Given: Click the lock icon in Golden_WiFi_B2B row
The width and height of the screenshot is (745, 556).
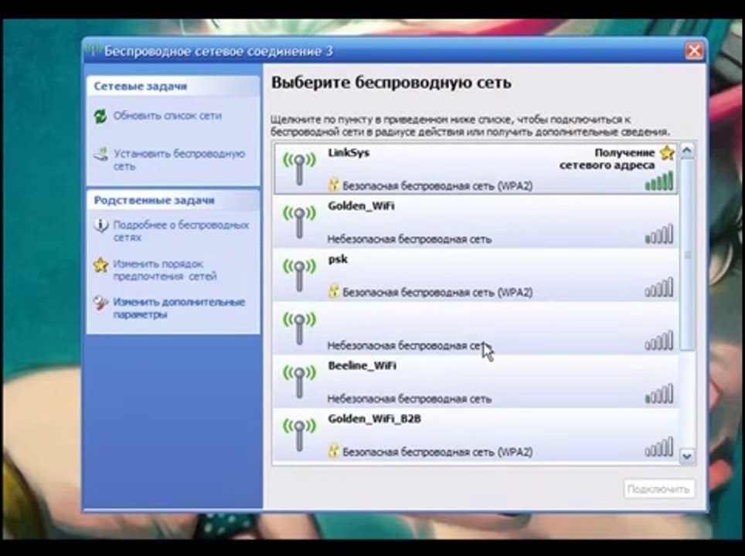Looking at the screenshot, I should coord(334,451).
